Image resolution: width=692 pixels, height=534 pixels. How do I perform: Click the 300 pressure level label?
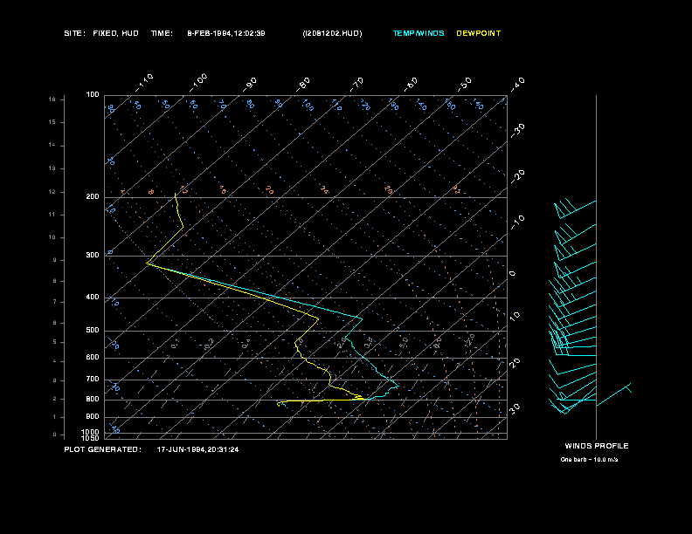click(x=93, y=255)
